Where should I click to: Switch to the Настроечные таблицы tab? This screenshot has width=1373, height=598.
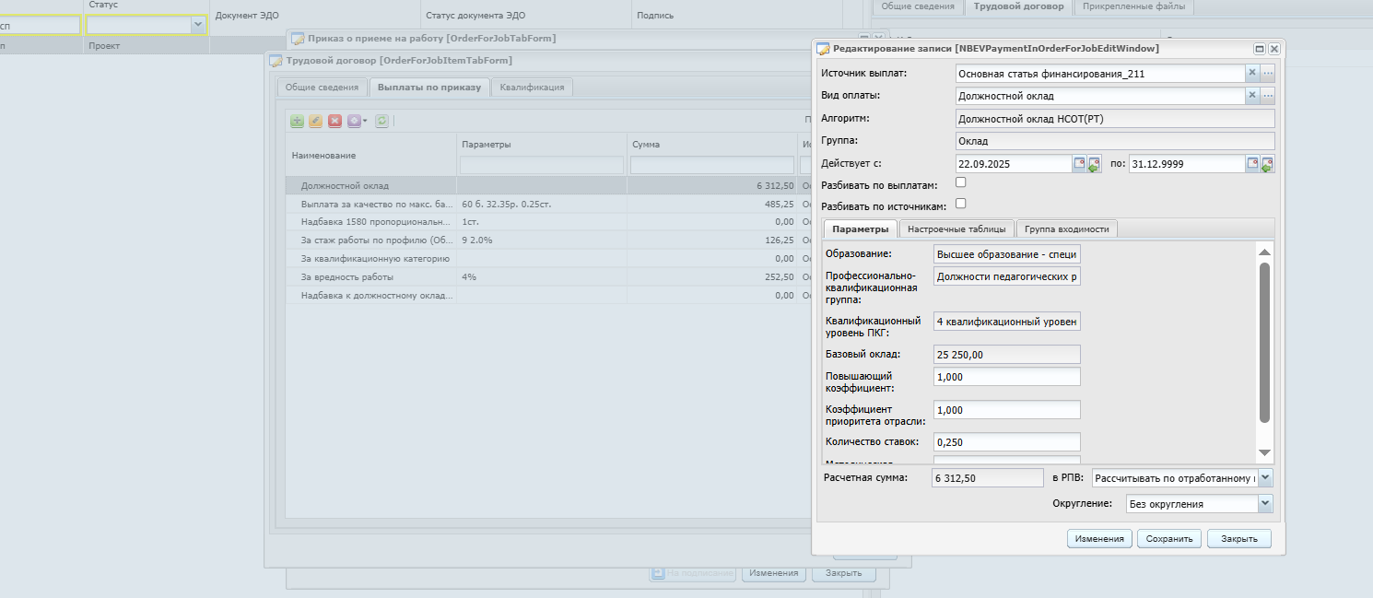tap(957, 229)
